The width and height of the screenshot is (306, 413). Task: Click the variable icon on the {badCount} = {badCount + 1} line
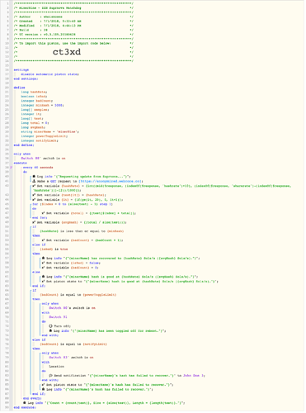pos(43,240)
